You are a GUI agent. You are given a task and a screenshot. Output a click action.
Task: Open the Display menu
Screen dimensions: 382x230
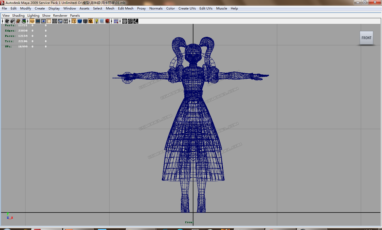(54, 8)
